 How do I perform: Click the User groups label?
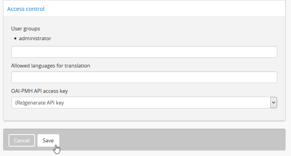(26, 28)
